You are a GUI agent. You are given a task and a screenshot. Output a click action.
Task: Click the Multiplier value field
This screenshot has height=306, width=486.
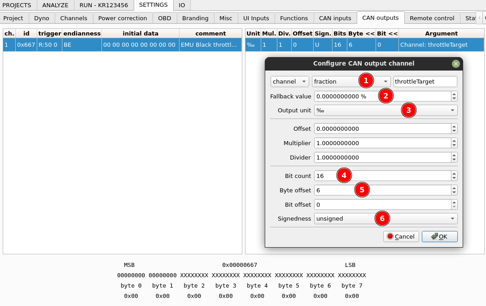381,143
